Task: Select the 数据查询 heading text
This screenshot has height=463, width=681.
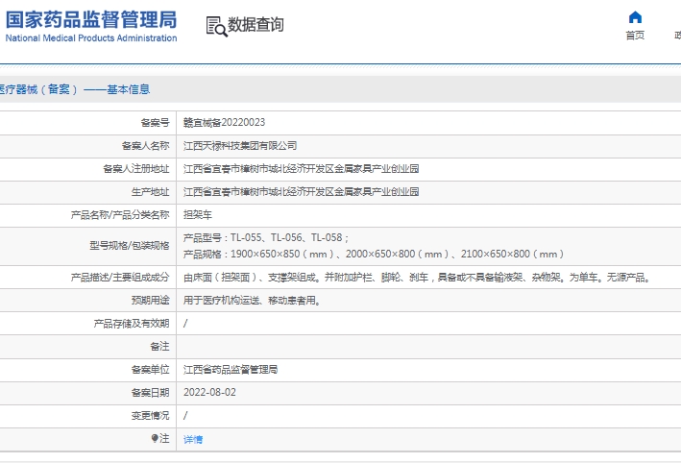Action: pyautogui.click(x=255, y=24)
